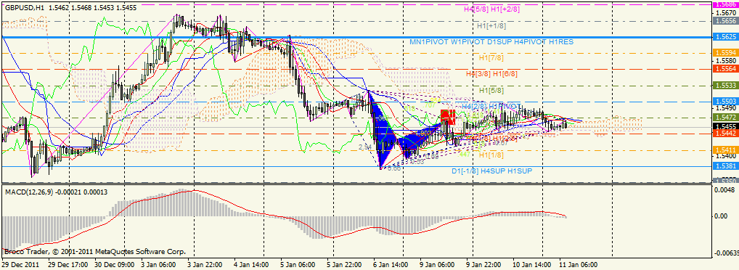The width and height of the screenshot is (739, 270).
Task: Click the Broco Trader MetaQuotes copyright text
Action: tap(94, 252)
